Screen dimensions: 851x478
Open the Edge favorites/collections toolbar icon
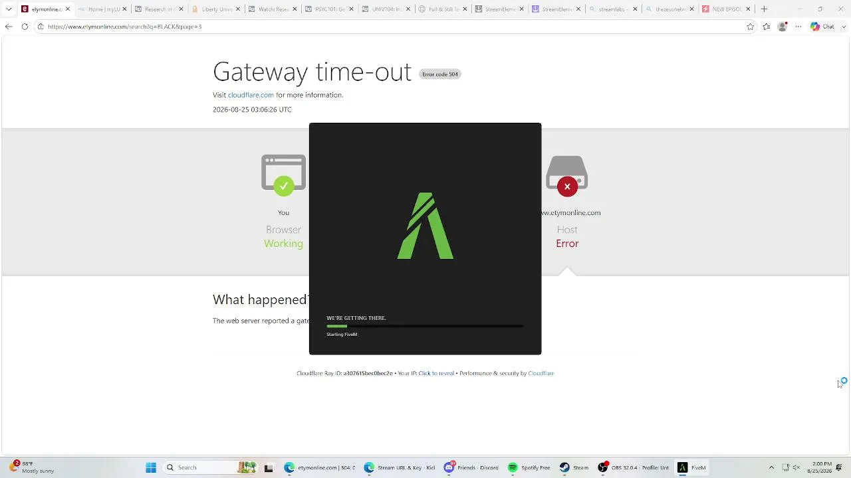[767, 27]
